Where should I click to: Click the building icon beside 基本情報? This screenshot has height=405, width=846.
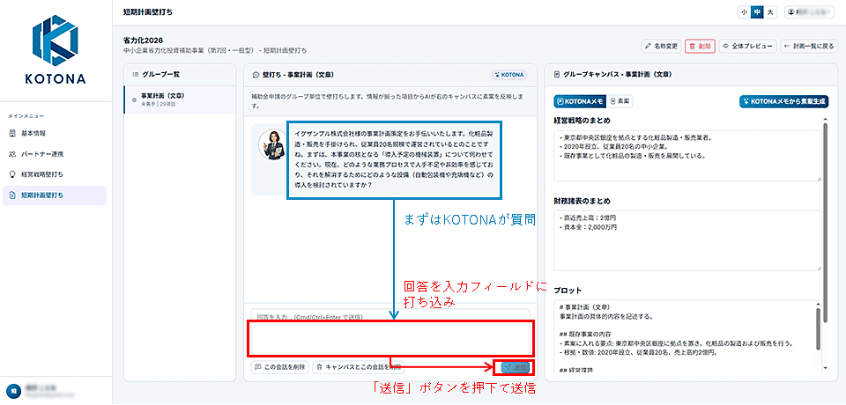pos(13,133)
